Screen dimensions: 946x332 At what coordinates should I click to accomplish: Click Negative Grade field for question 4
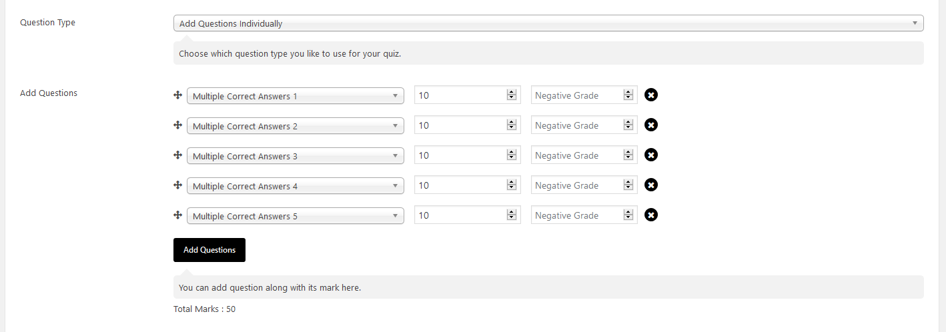click(x=577, y=185)
